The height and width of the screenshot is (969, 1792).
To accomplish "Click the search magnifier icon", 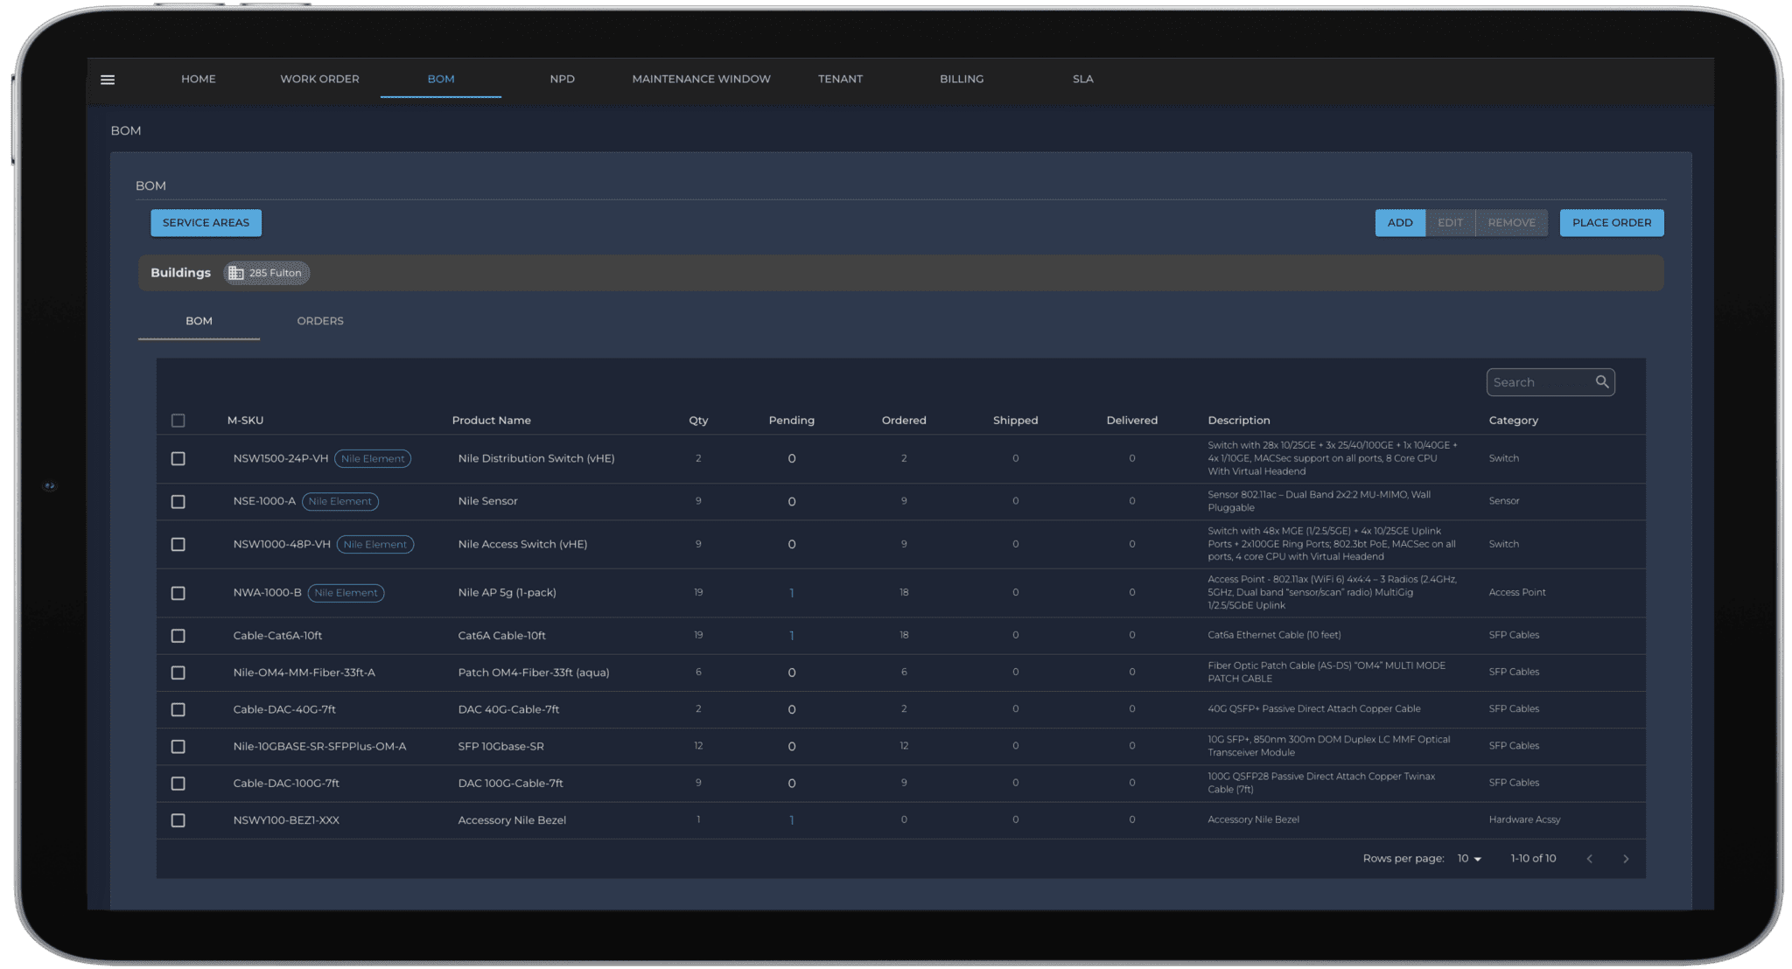I will [x=1602, y=382].
